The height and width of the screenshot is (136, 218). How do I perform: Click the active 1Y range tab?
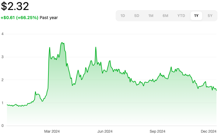(196, 16)
